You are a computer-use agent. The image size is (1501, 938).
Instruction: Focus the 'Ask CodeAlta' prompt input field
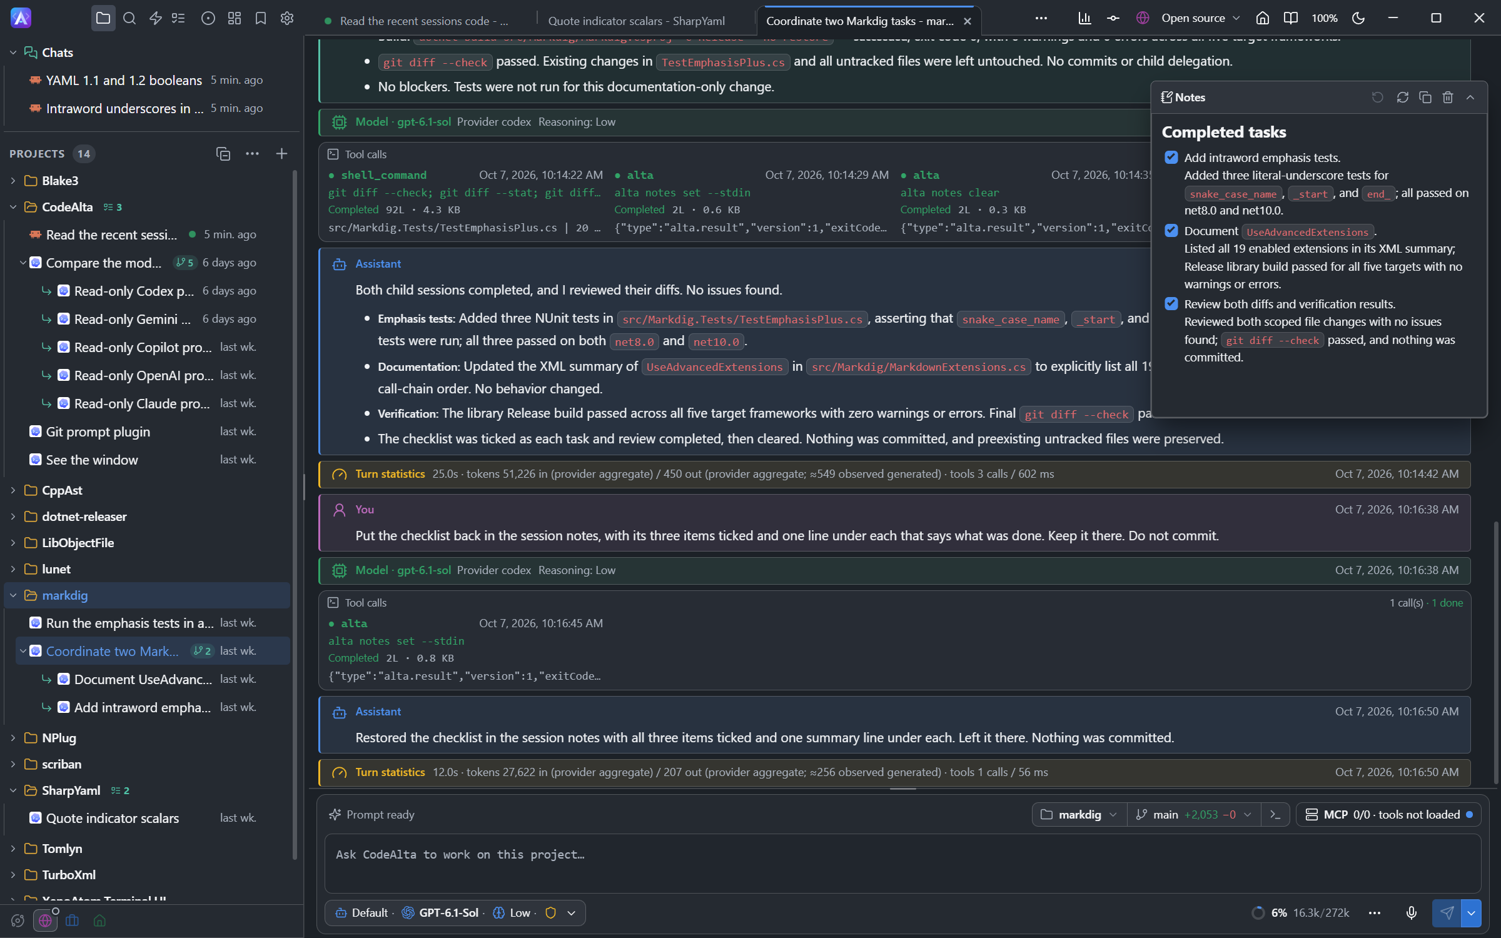pos(902,863)
